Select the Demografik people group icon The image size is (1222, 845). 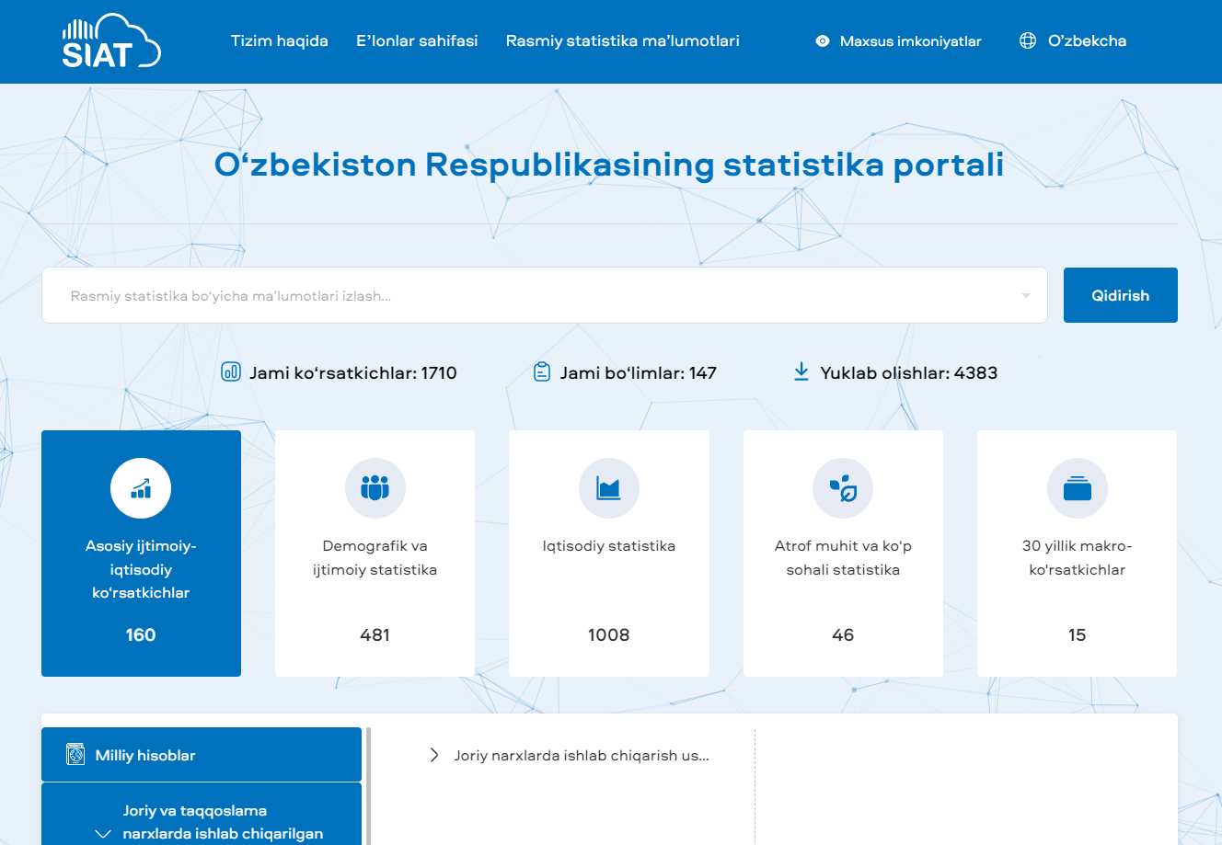375,488
